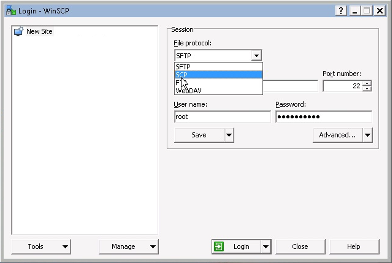The height and width of the screenshot is (263, 392).
Task: Open the File protocol combo box arrow
Action: 256,56
